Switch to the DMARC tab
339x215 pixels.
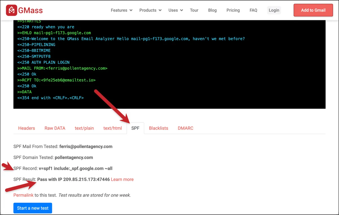pos(186,128)
